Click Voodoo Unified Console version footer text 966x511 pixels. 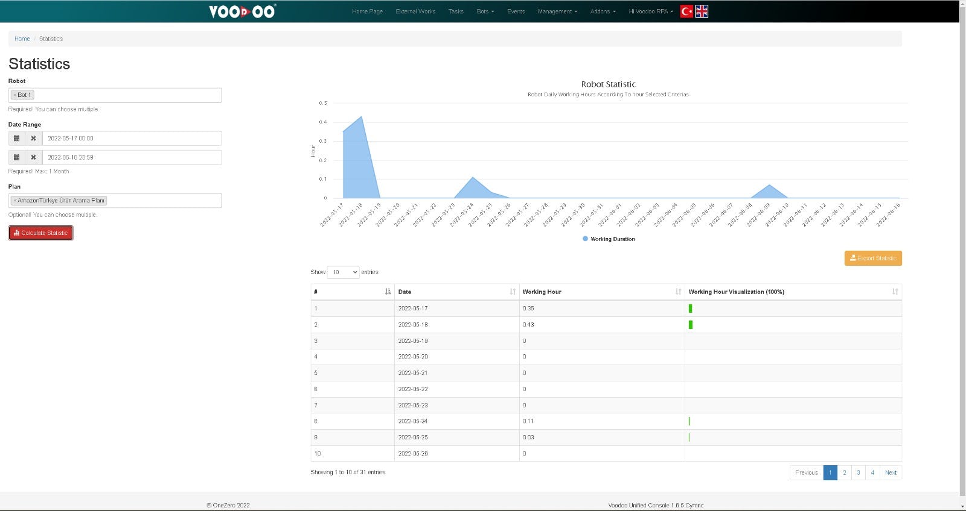click(x=656, y=506)
